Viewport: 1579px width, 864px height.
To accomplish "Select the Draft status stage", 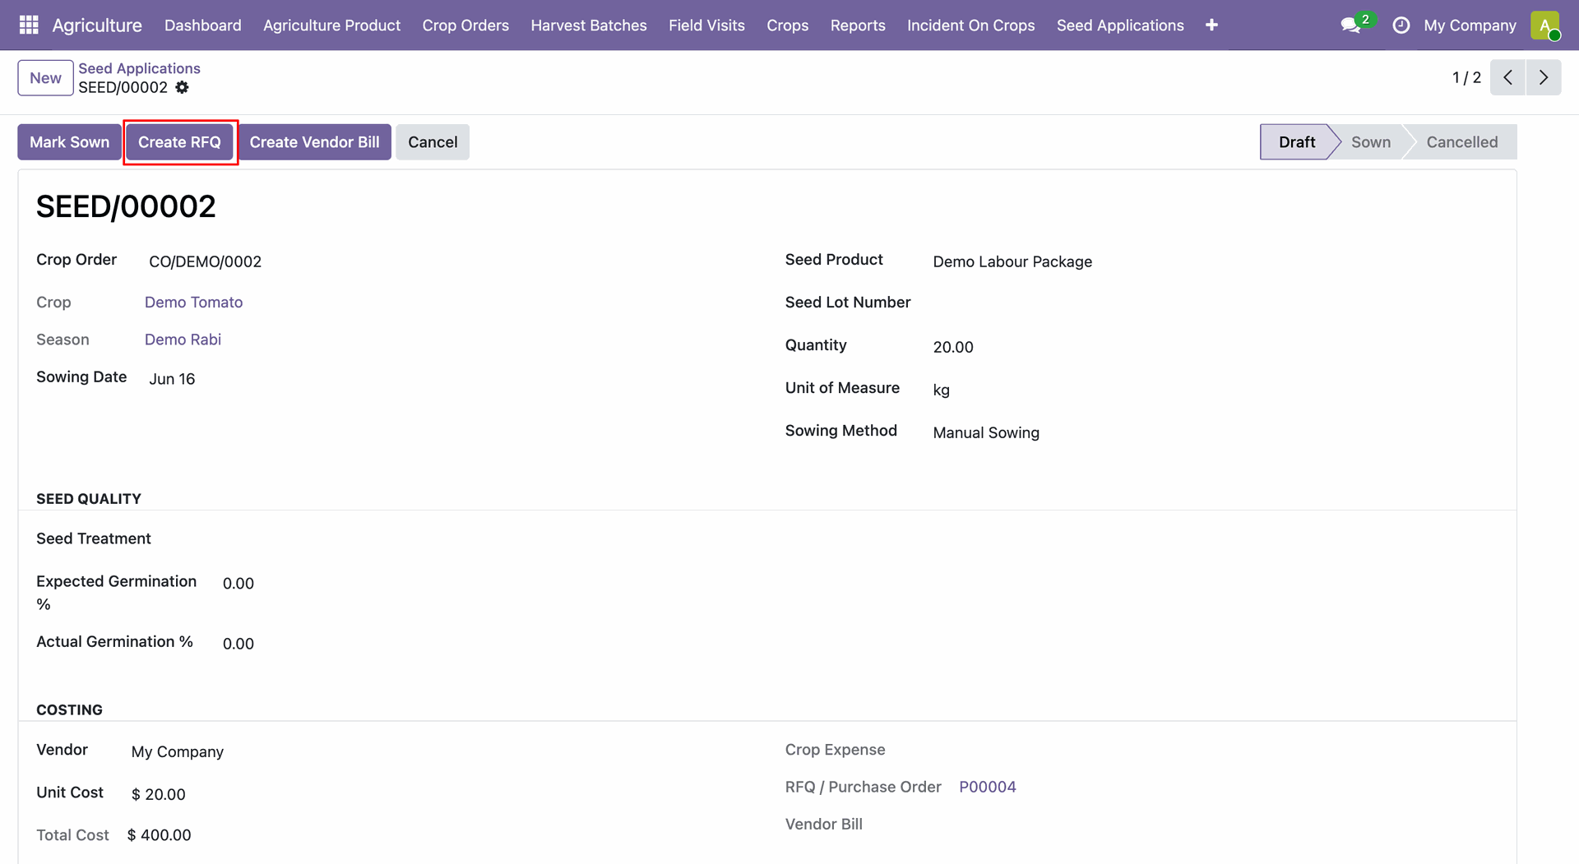I will coord(1297,142).
